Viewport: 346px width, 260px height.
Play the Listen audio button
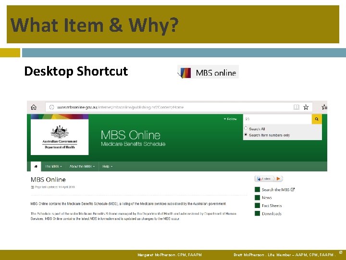point(278,179)
